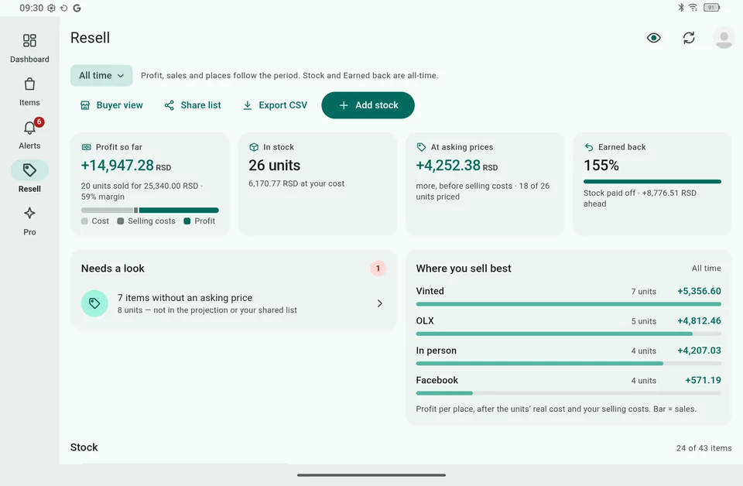This screenshot has width=743, height=486.
Task: Open the user profile avatar
Action: coord(724,38)
